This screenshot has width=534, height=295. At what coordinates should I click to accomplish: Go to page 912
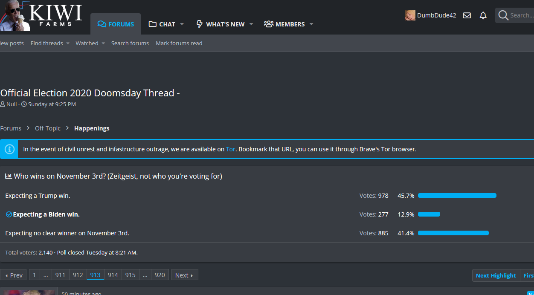78,275
